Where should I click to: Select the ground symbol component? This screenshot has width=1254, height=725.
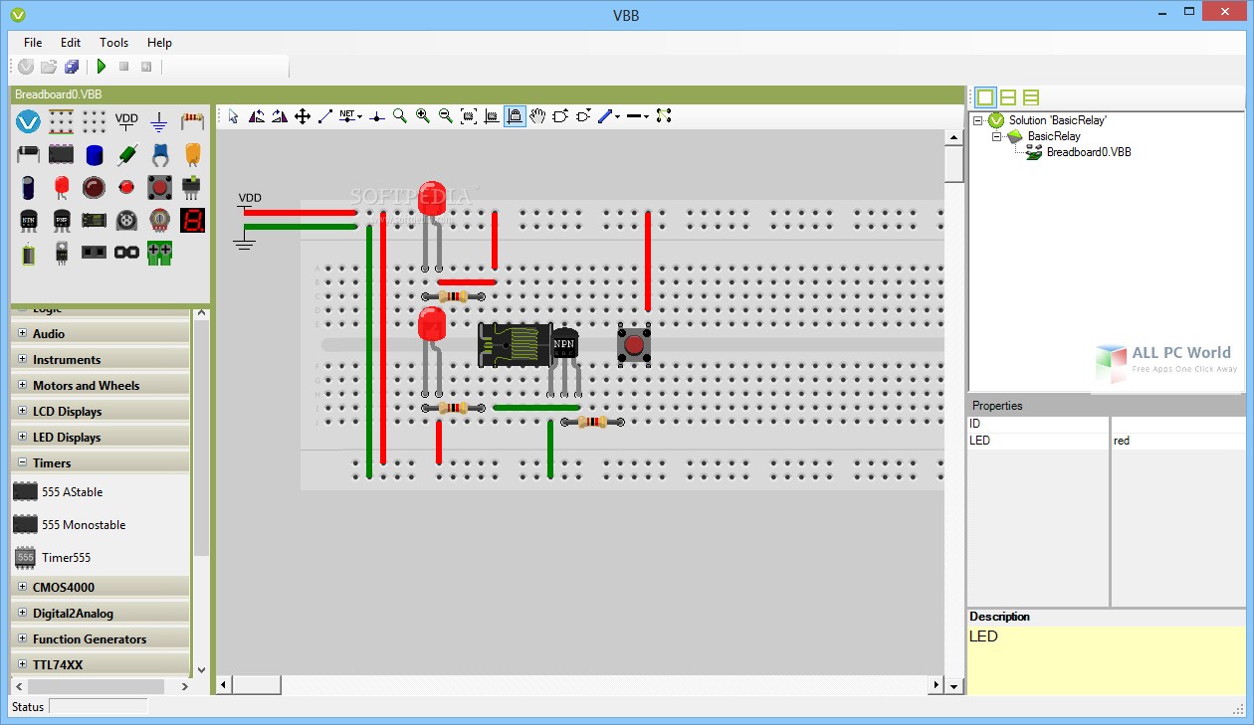point(159,122)
